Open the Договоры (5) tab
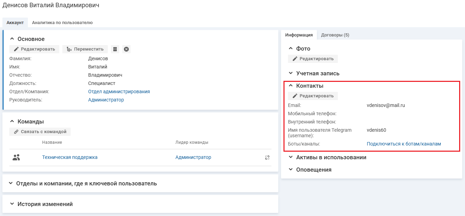465x216 pixels. tap(335, 35)
